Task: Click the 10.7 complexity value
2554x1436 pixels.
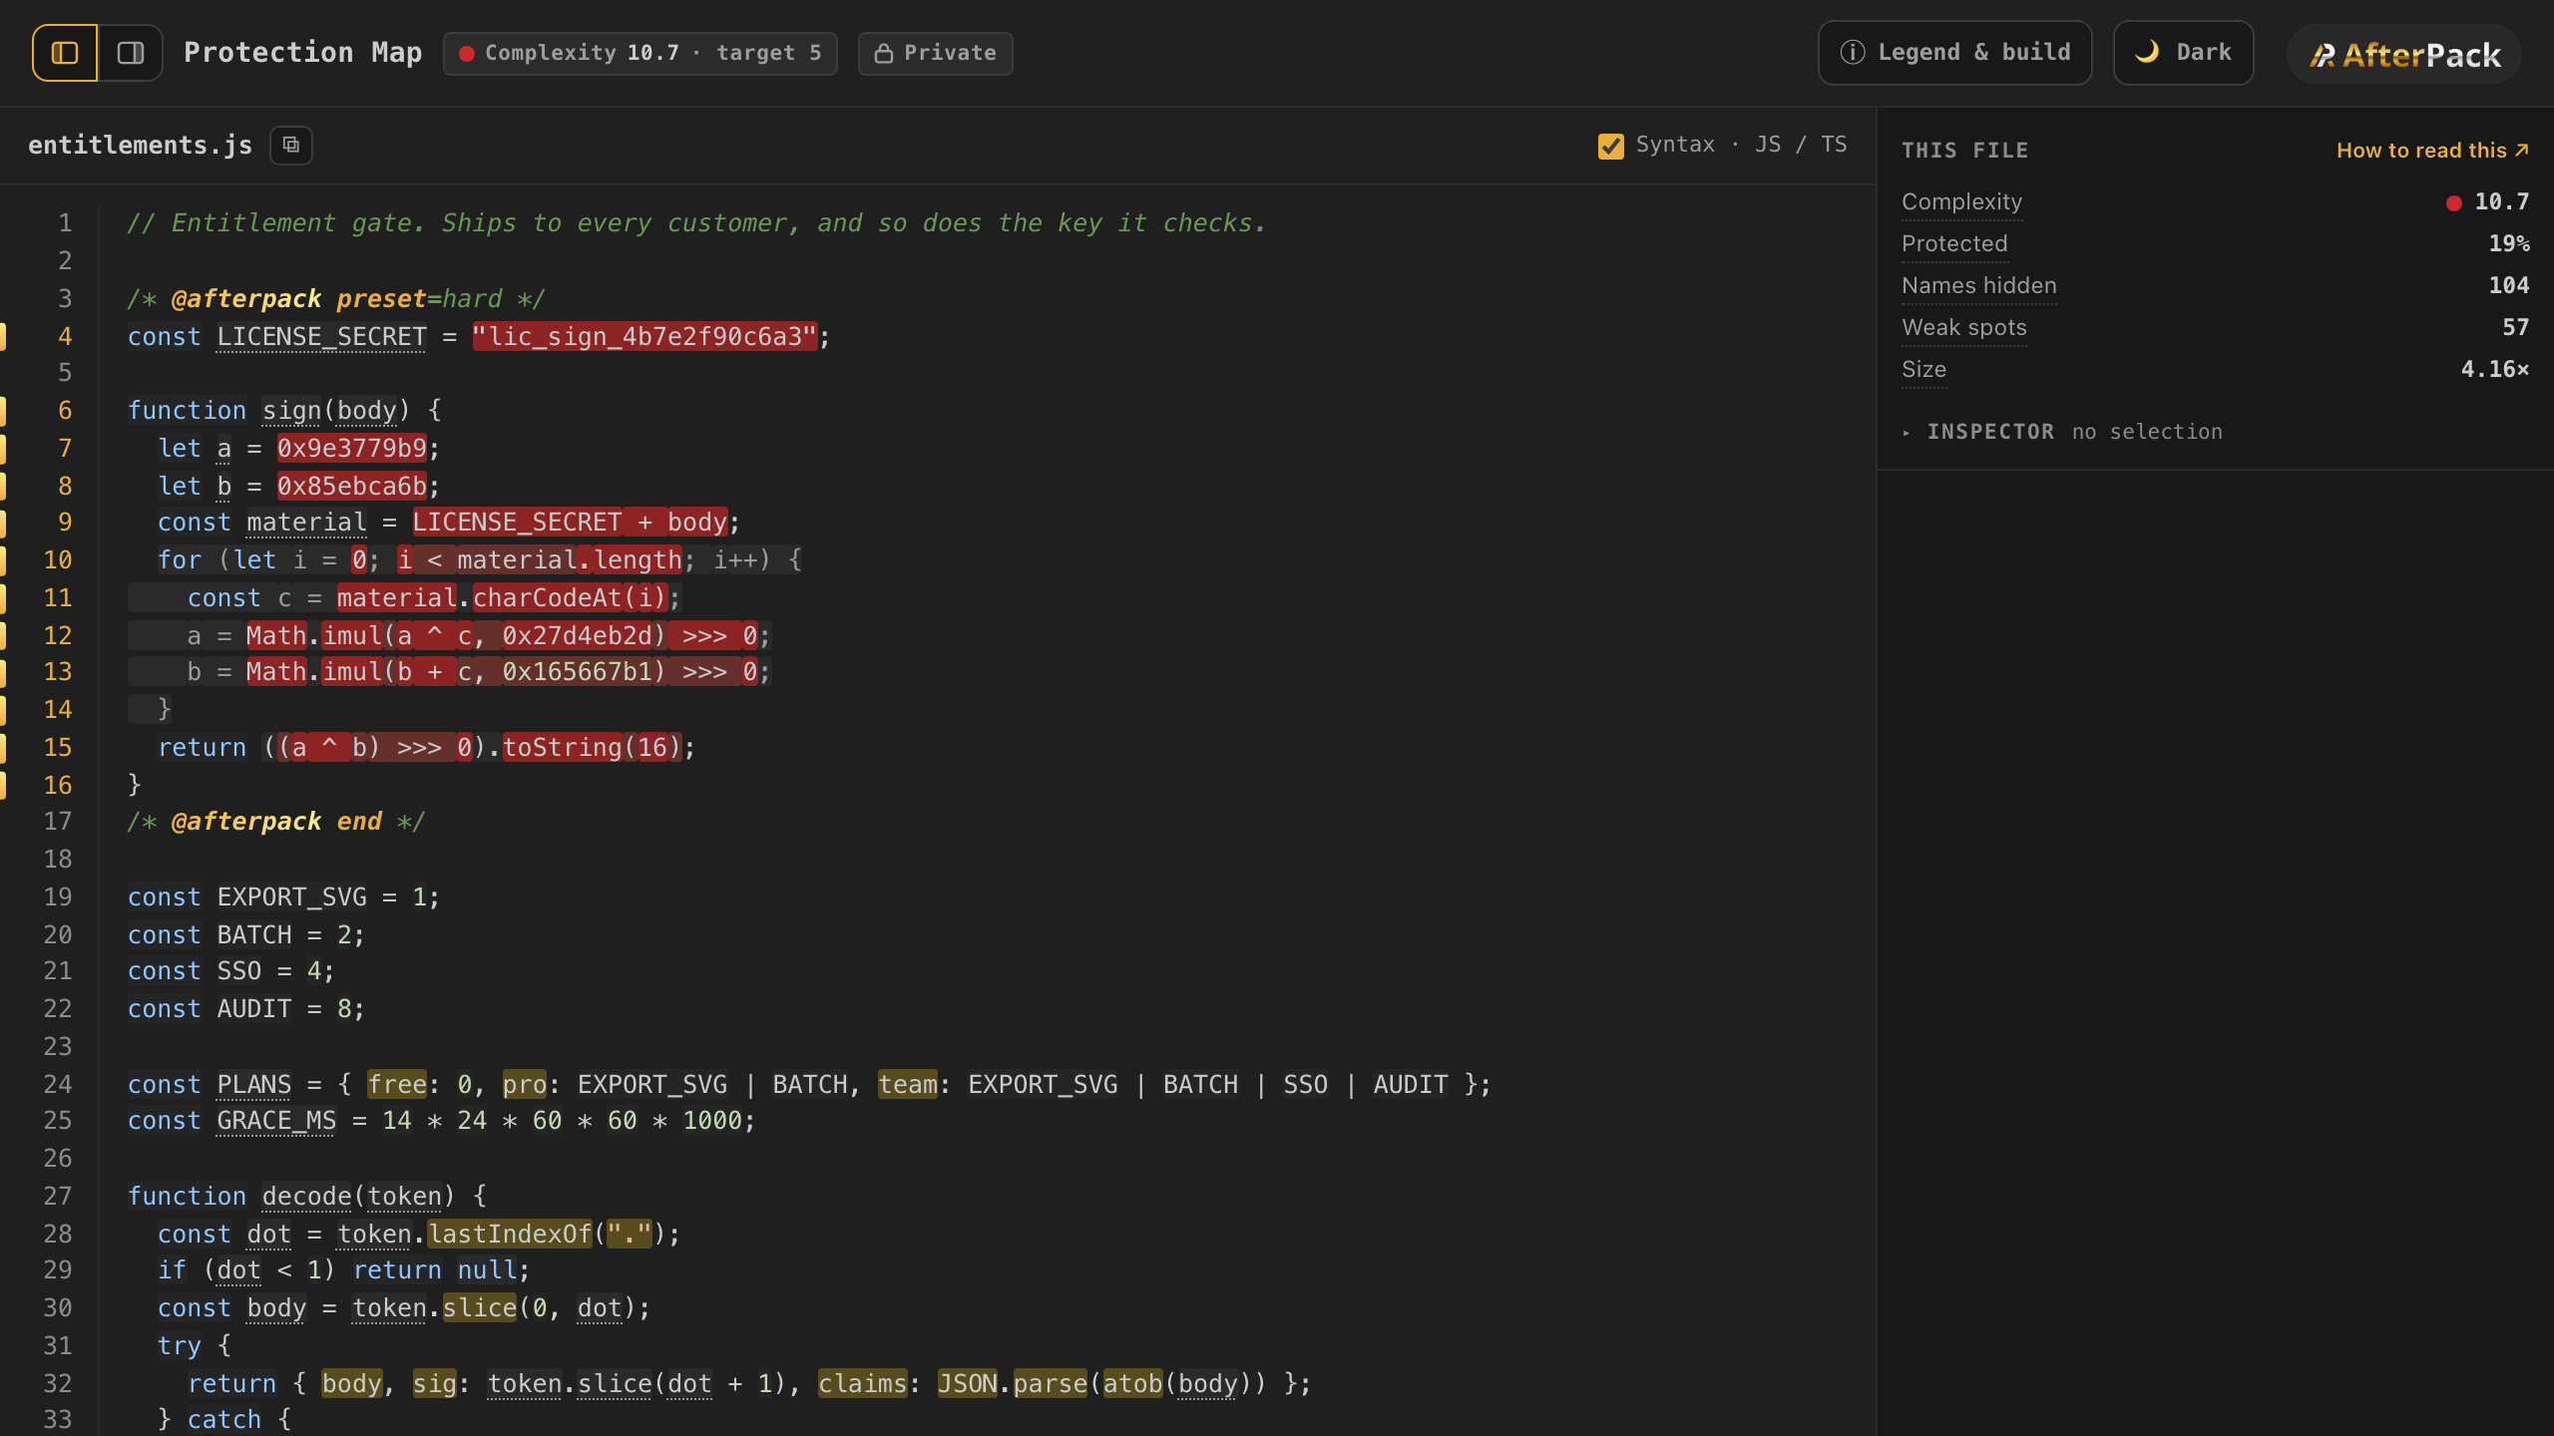Action: point(2501,202)
